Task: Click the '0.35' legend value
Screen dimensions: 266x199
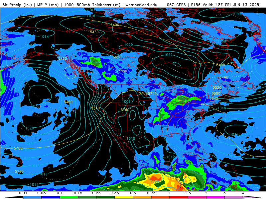Action: tap(115, 193)
